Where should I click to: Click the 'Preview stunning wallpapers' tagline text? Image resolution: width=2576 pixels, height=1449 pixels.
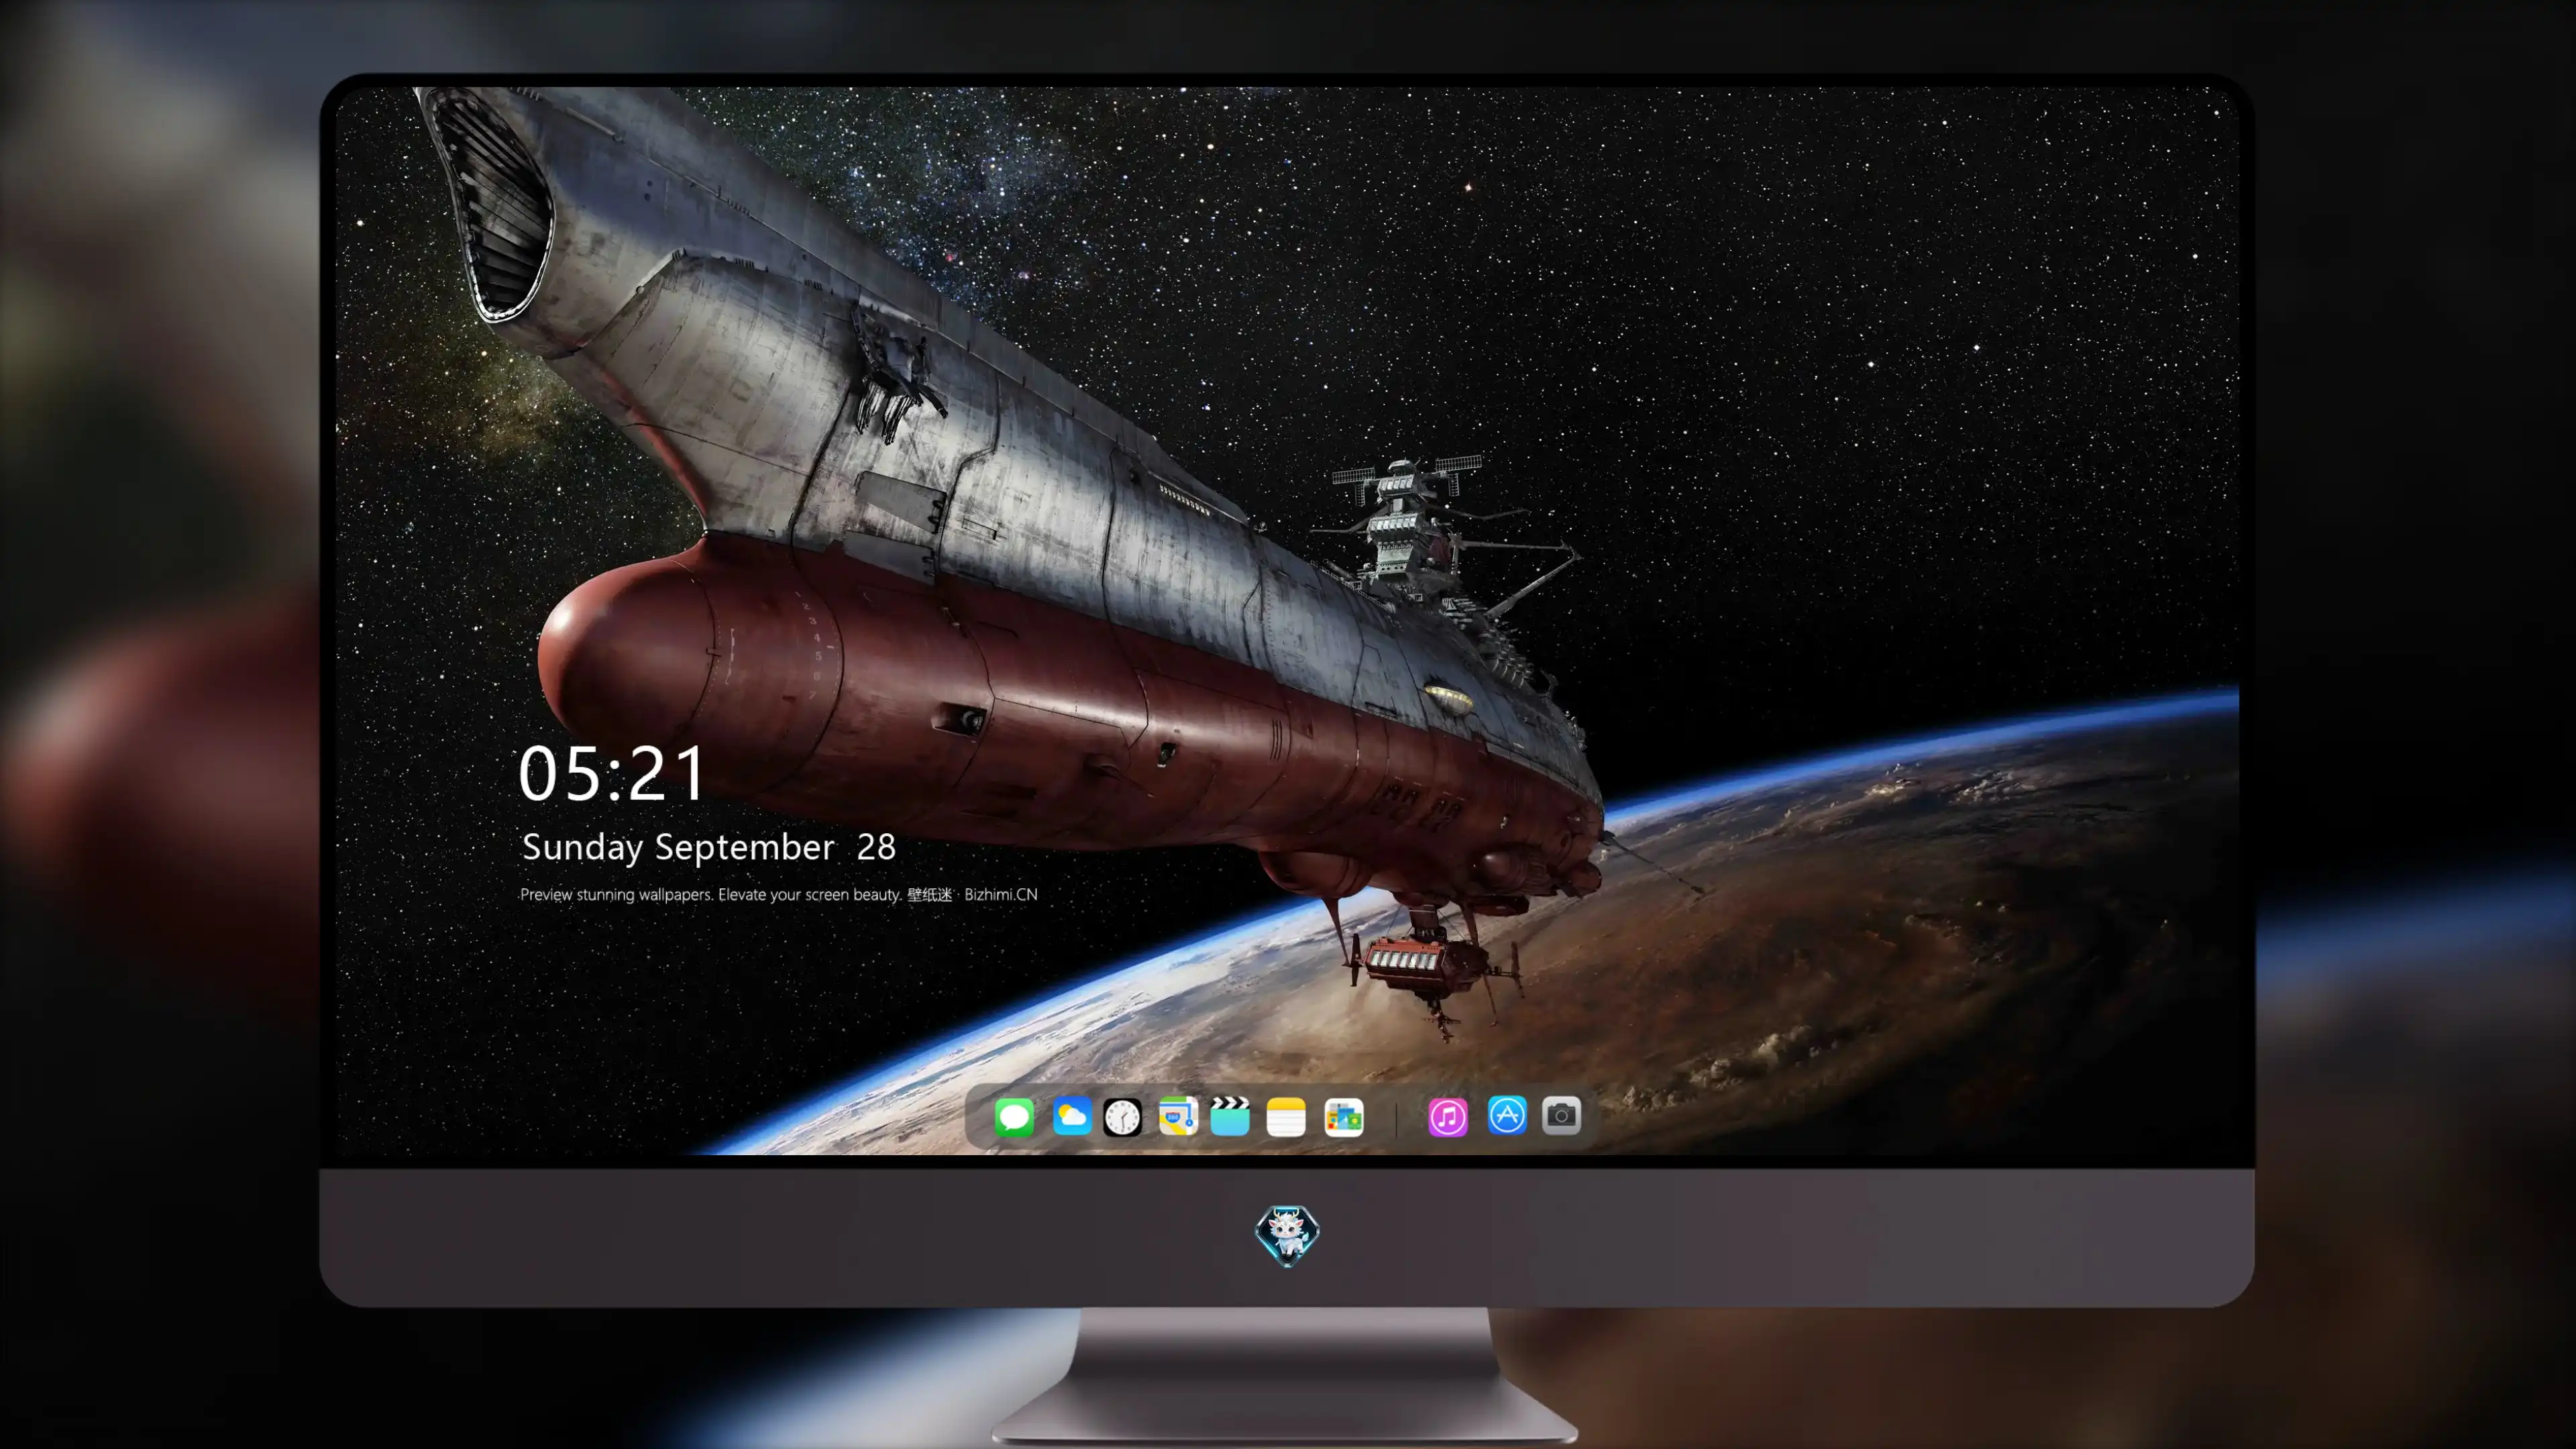pos(779,894)
